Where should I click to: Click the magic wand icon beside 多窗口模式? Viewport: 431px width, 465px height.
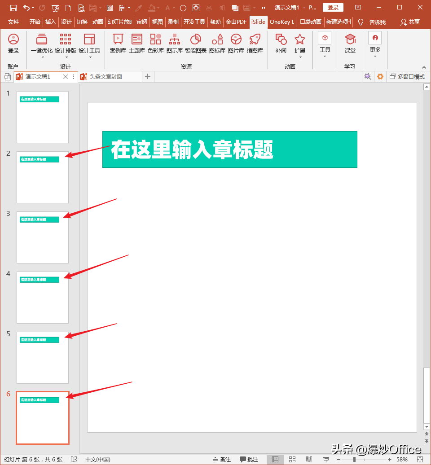(368, 76)
